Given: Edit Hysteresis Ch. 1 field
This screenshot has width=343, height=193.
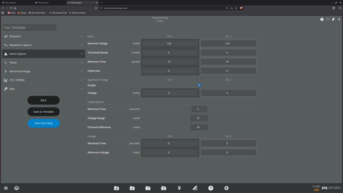Looking at the screenshot, I should click(x=170, y=71).
